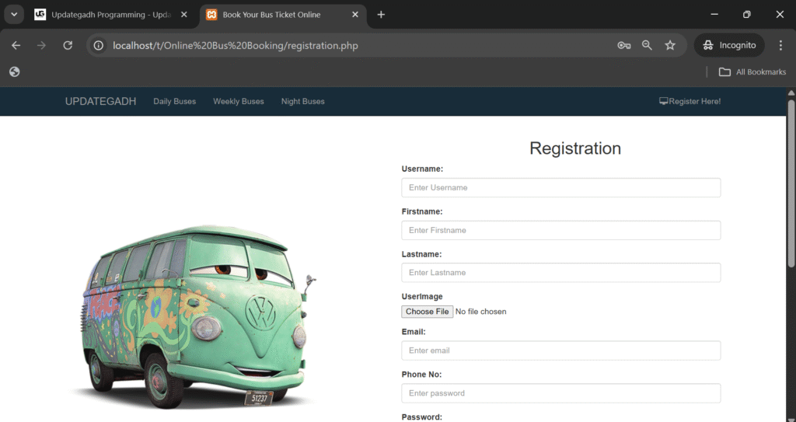The width and height of the screenshot is (796, 422).
Task: Open the tab search dropdown arrow
Action: coord(14,14)
